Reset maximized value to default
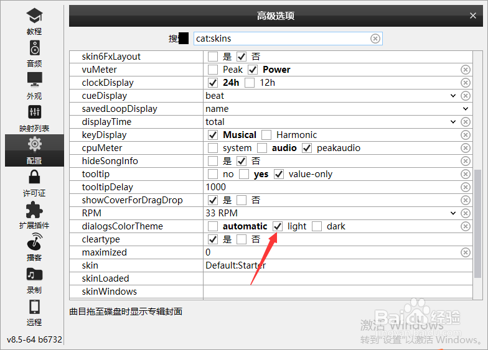488x350 pixels. (466, 252)
